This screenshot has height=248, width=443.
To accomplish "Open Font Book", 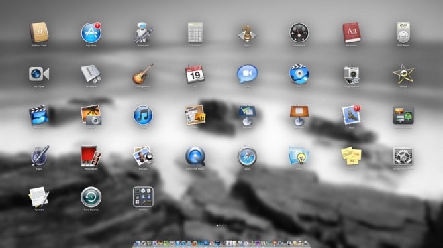I will coord(91,74).
